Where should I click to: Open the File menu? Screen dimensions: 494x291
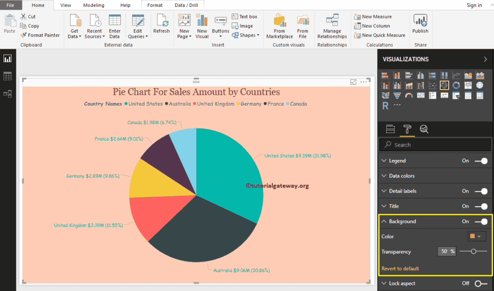tap(10, 5)
